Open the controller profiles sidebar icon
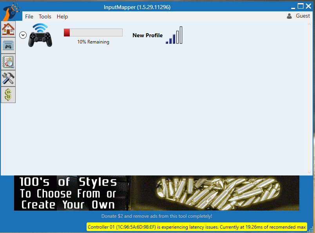The image size is (315, 233). [x=8, y=45]
